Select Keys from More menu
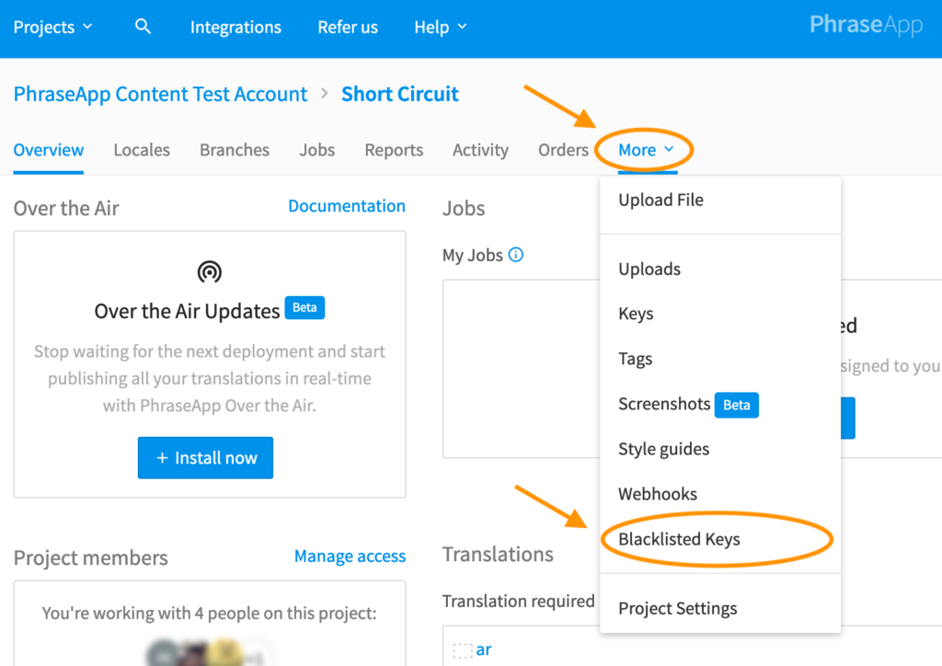The height and width of the screenshot is (666, 942). tap(719, 314)
